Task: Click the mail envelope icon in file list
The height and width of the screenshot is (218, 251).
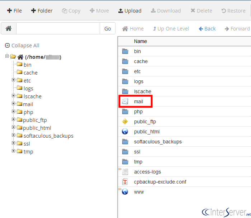Action: (125, 101)
